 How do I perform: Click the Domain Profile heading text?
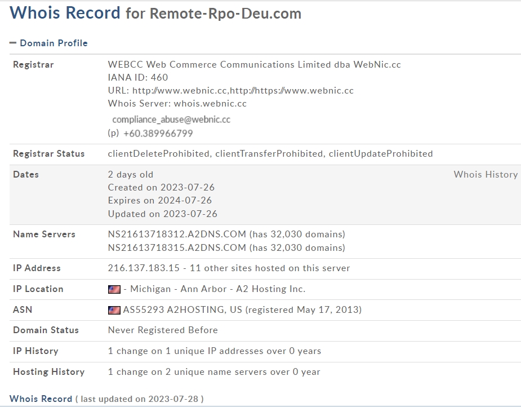pos(54,43)
